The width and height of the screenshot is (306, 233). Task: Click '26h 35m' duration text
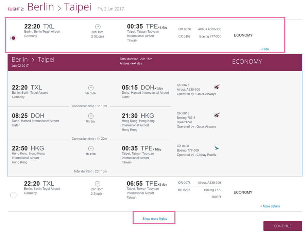click(97, 189)
